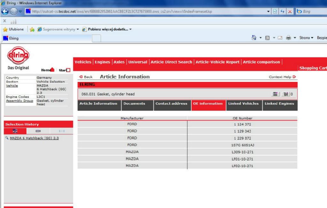Click the article list icon beside gasket

click(x=275, y=94)
